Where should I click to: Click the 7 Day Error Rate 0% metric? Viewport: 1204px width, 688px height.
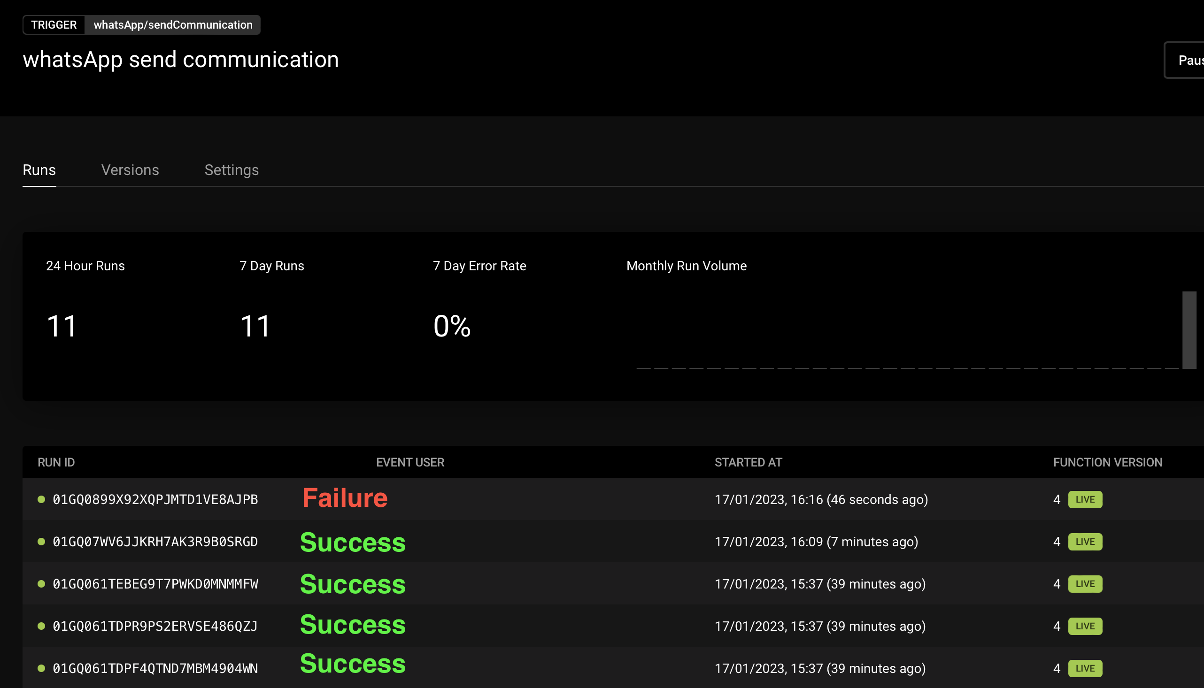point(451,325)
